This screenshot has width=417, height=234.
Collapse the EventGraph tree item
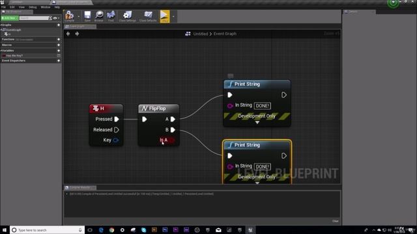point(1,30)
